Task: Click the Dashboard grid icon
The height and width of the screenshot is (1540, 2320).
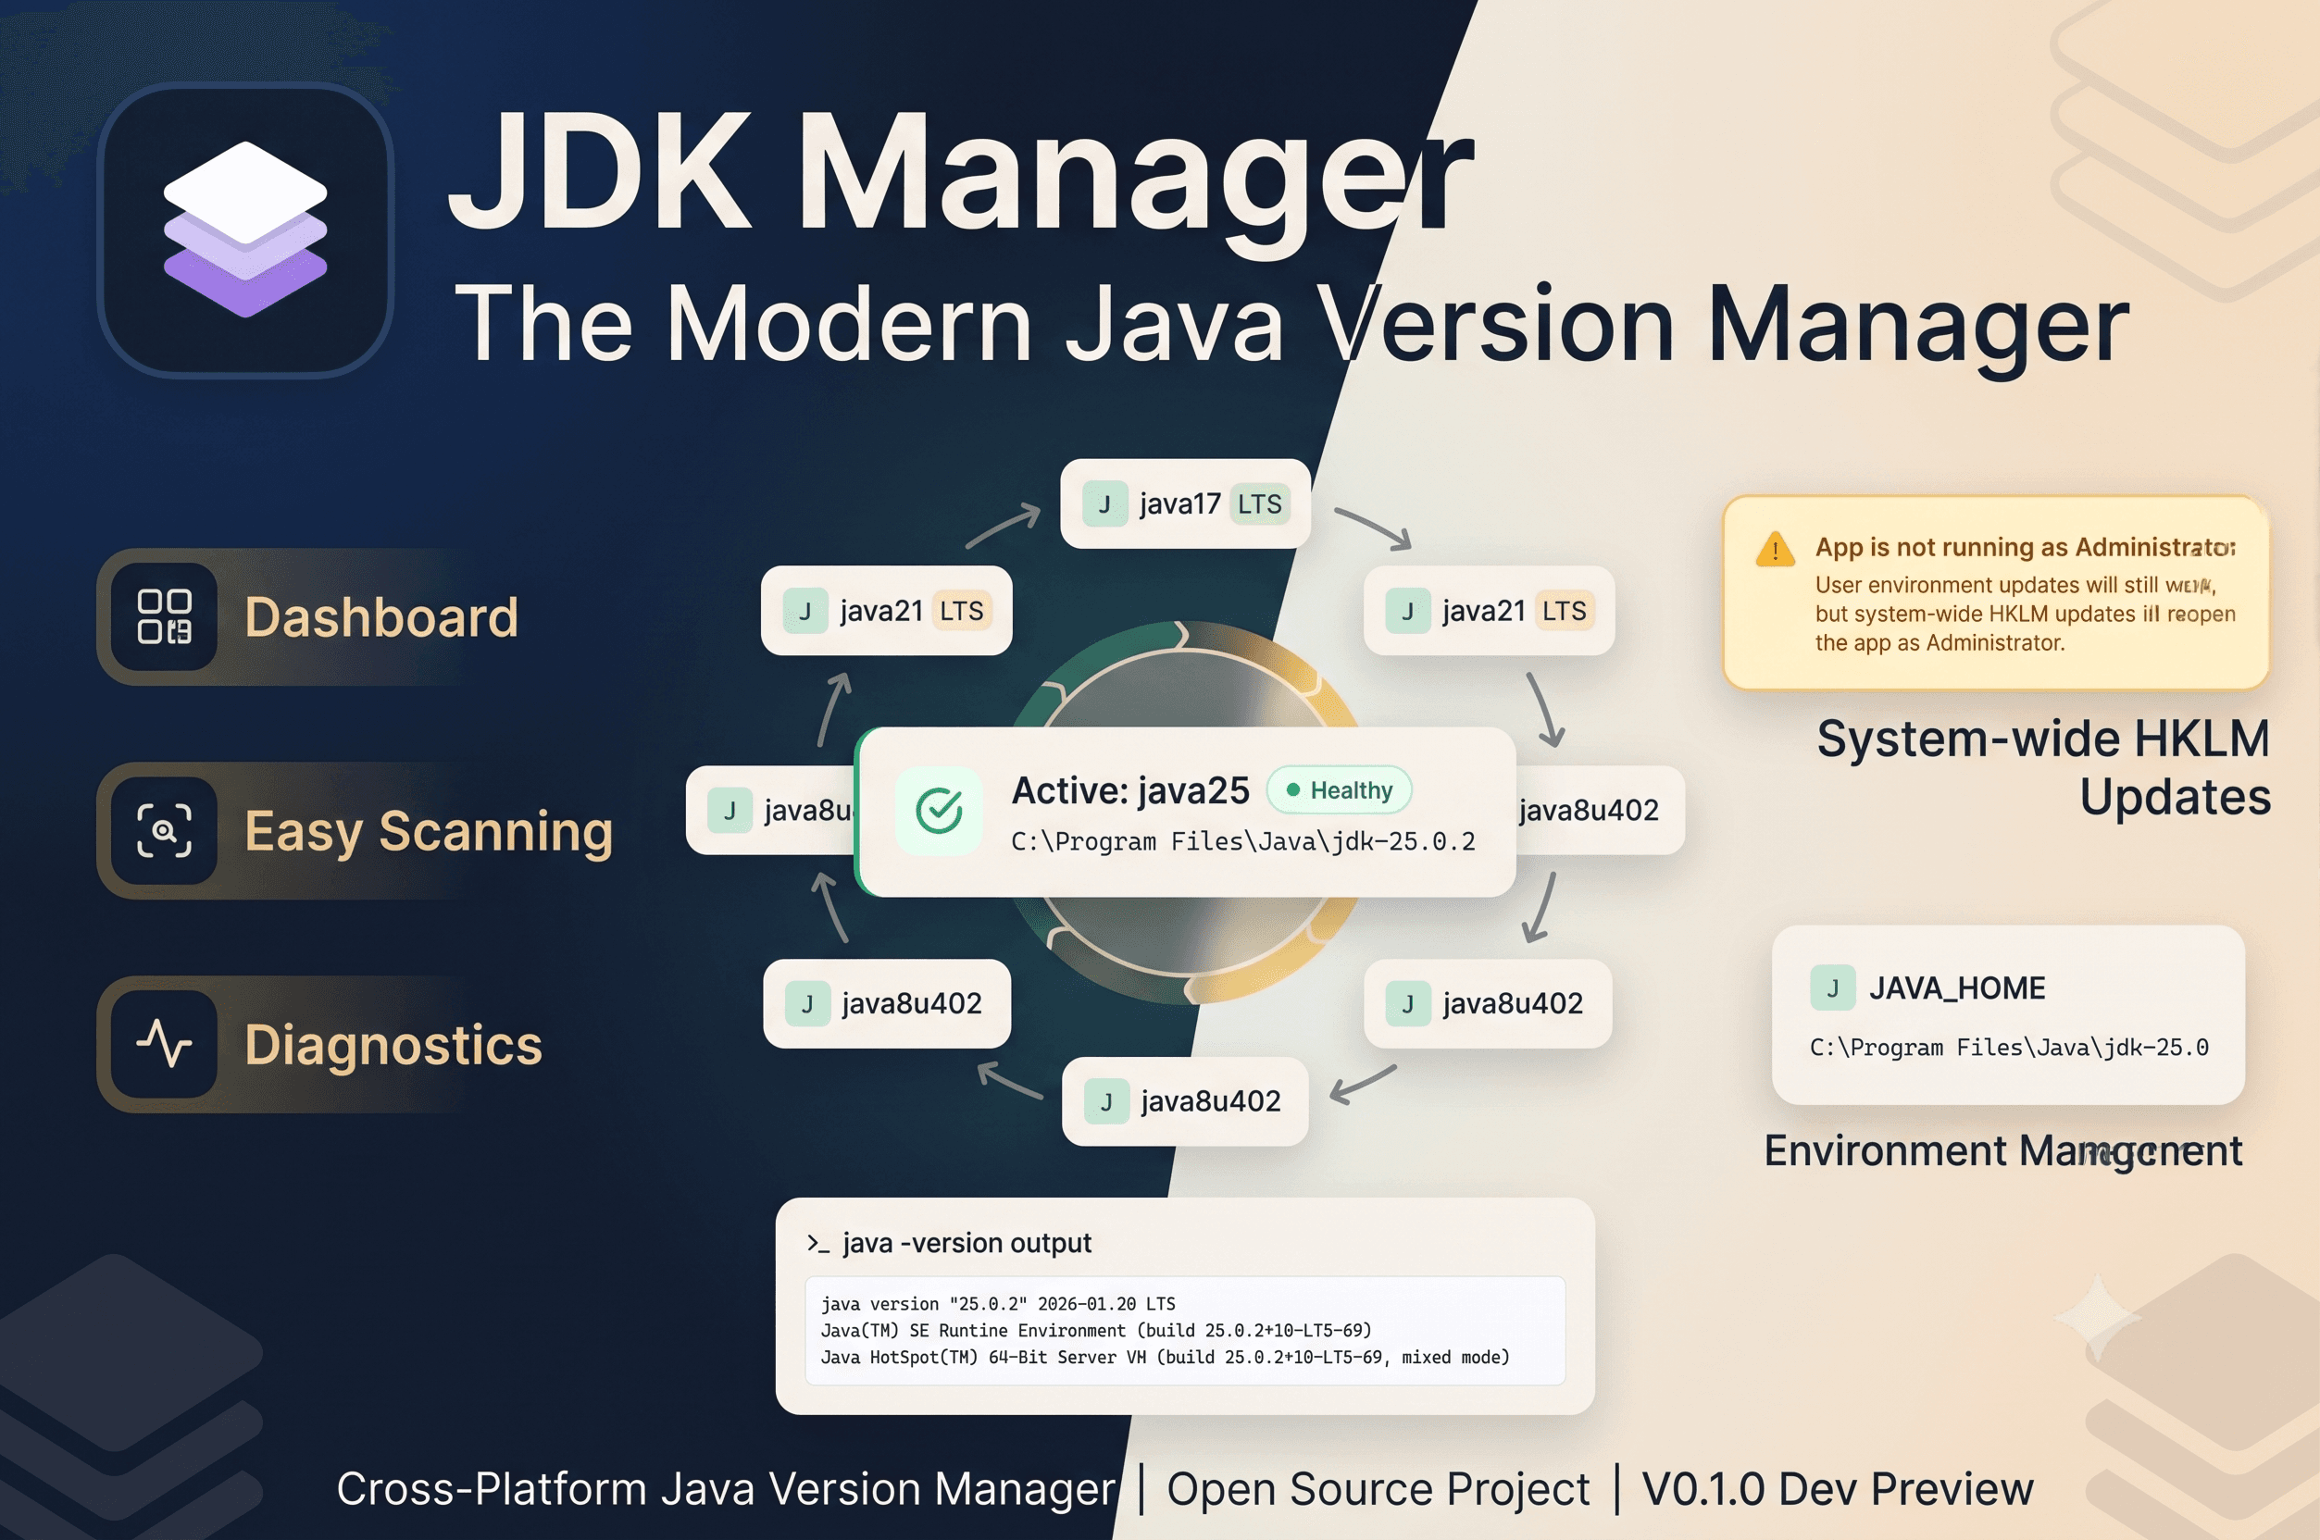Action: 164,616
